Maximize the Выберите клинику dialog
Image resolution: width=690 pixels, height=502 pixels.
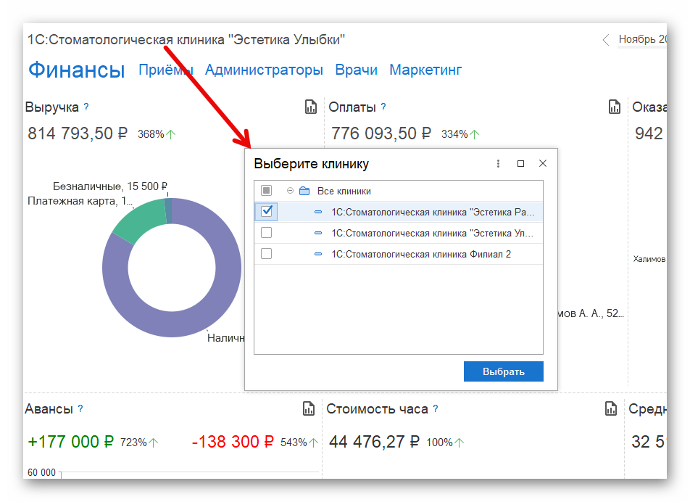[x=520, y=163]
